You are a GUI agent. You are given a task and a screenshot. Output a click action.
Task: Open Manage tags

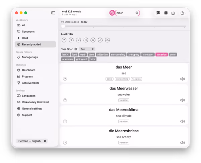click(35, 57)
